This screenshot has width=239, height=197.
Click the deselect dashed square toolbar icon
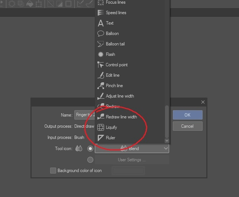click(x=51, y=4)
